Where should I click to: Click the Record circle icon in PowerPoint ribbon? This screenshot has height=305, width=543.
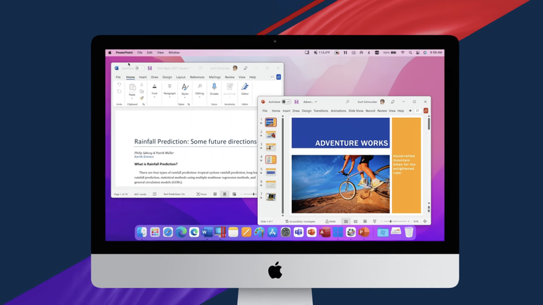[410, 110]
